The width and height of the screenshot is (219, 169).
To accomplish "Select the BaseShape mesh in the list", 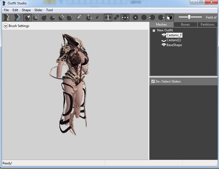I will (174, 45).
